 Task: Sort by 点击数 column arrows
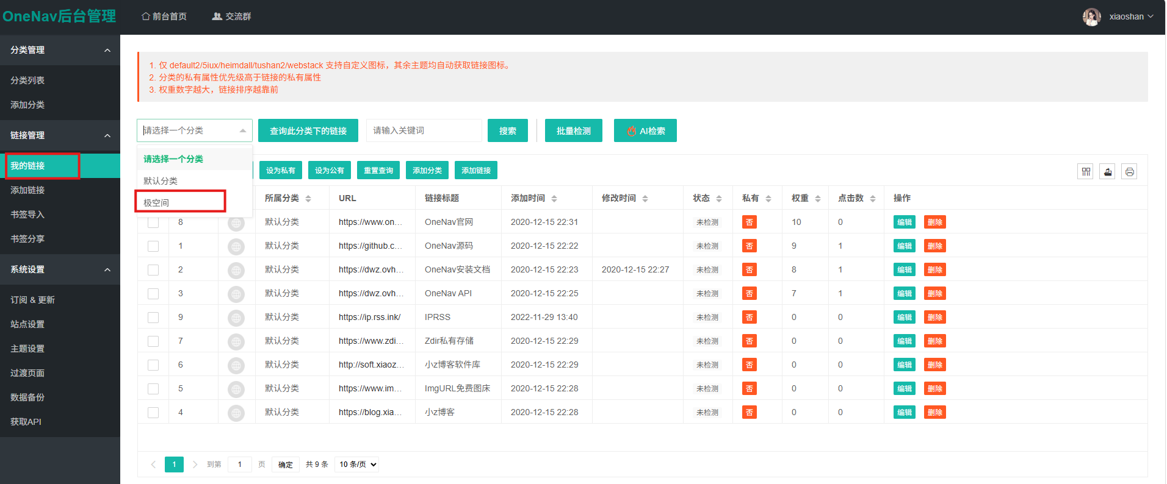(x=873, y=199)
